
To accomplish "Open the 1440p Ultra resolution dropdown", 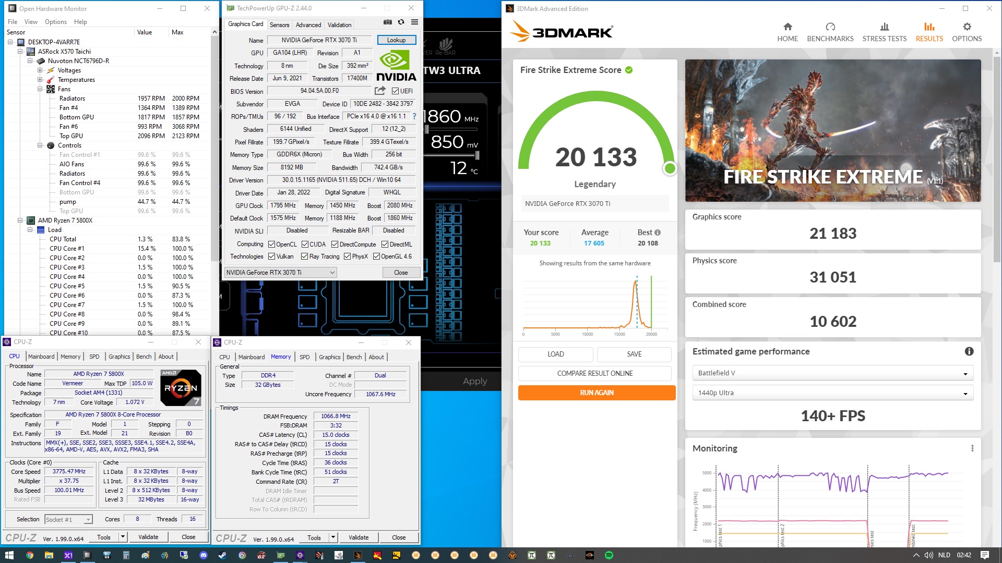I will (832, 393).
